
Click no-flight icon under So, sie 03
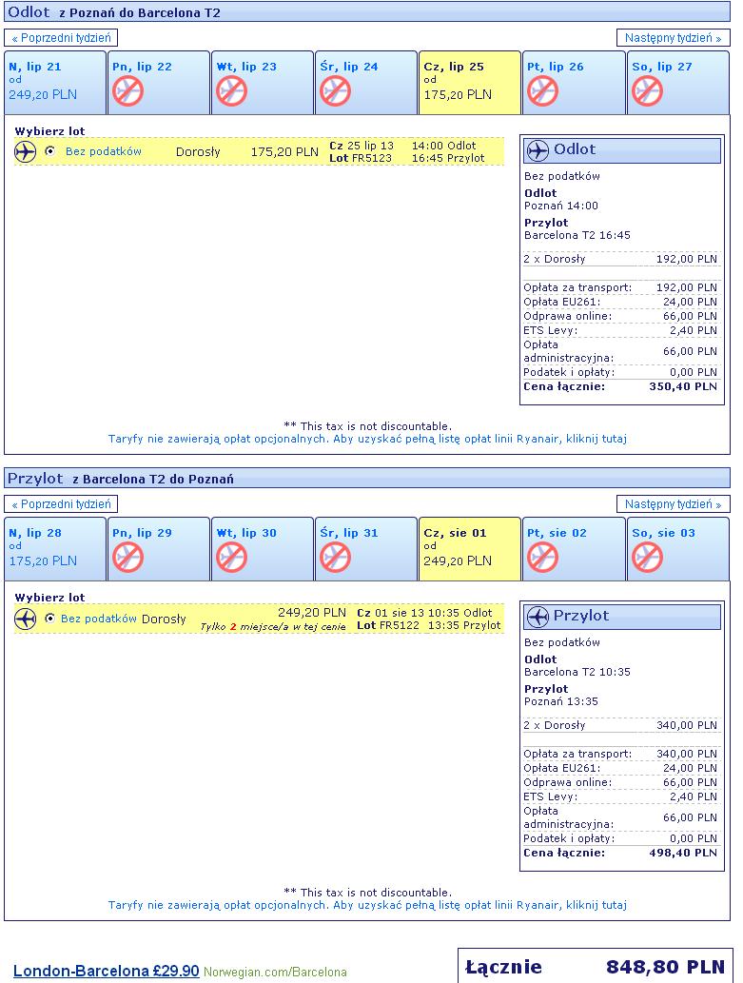tap(647, 558)
